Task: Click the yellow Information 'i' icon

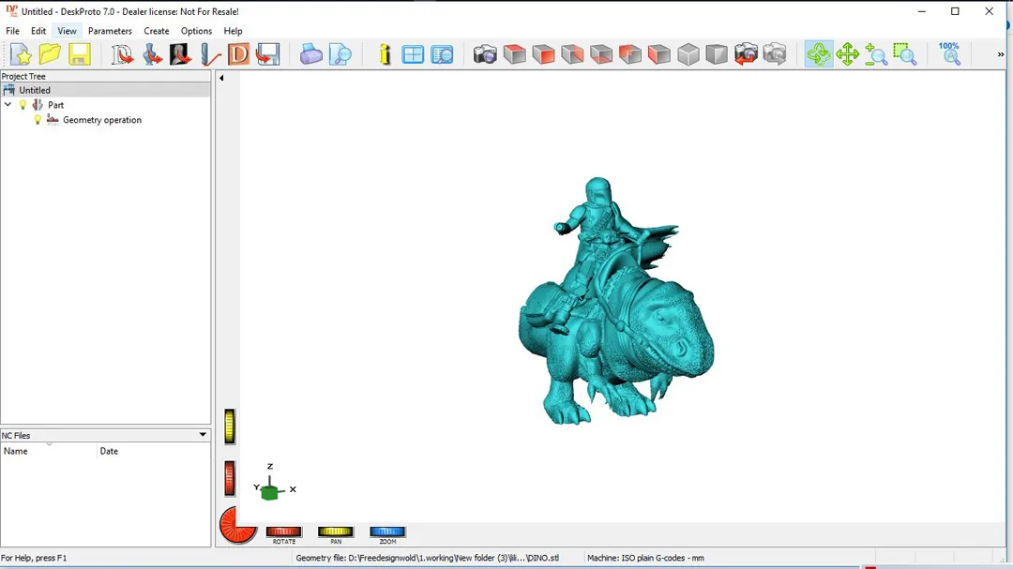Action: 385,54
